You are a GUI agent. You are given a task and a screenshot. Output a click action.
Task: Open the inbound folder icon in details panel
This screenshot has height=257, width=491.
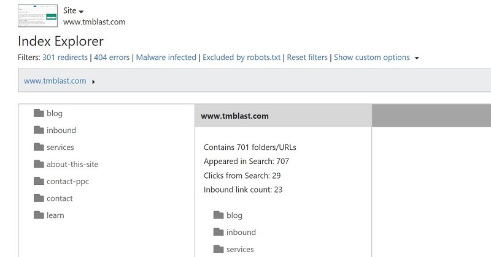218,232
